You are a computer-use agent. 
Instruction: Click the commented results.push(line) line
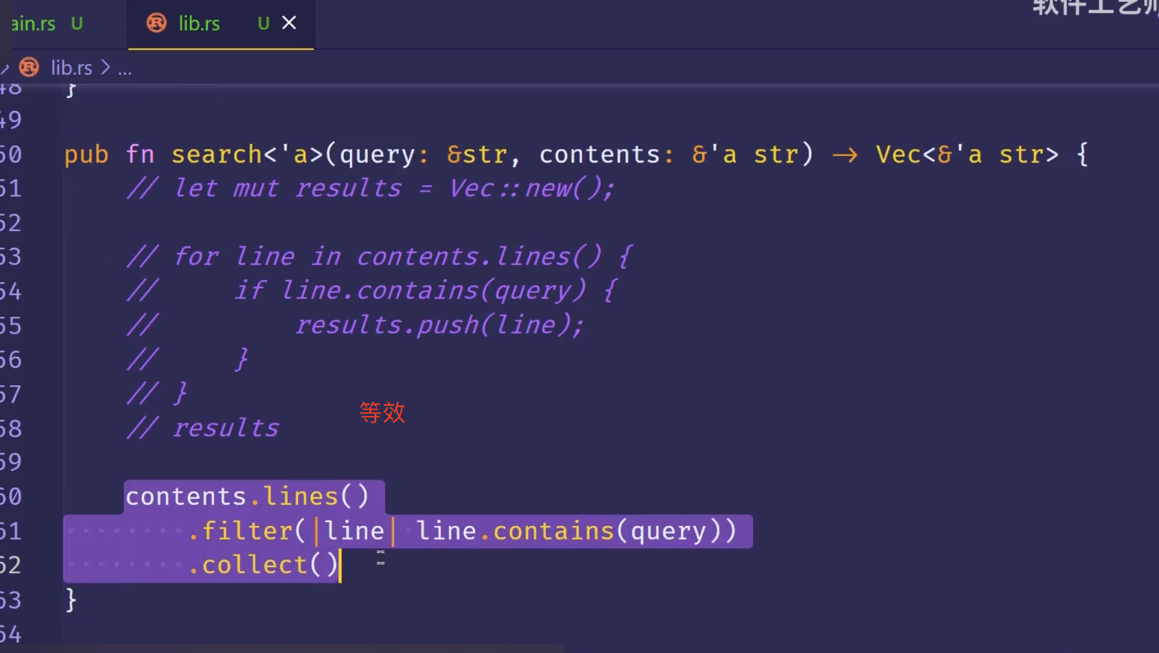click(439, 325)
